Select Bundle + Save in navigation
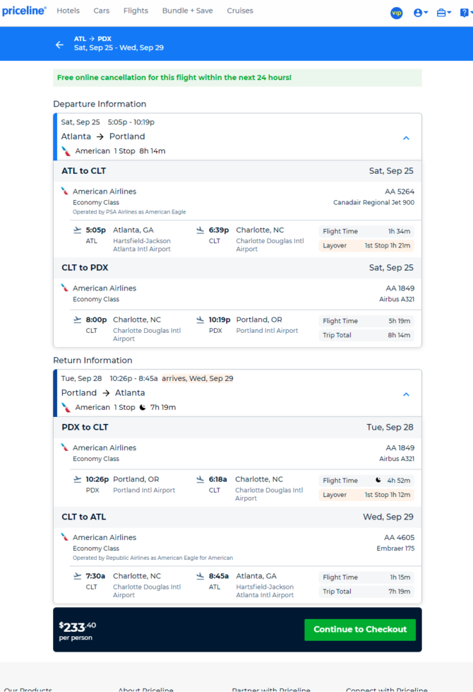The width and height of the screenshot is (473, 692). click(x=187, y=11)
